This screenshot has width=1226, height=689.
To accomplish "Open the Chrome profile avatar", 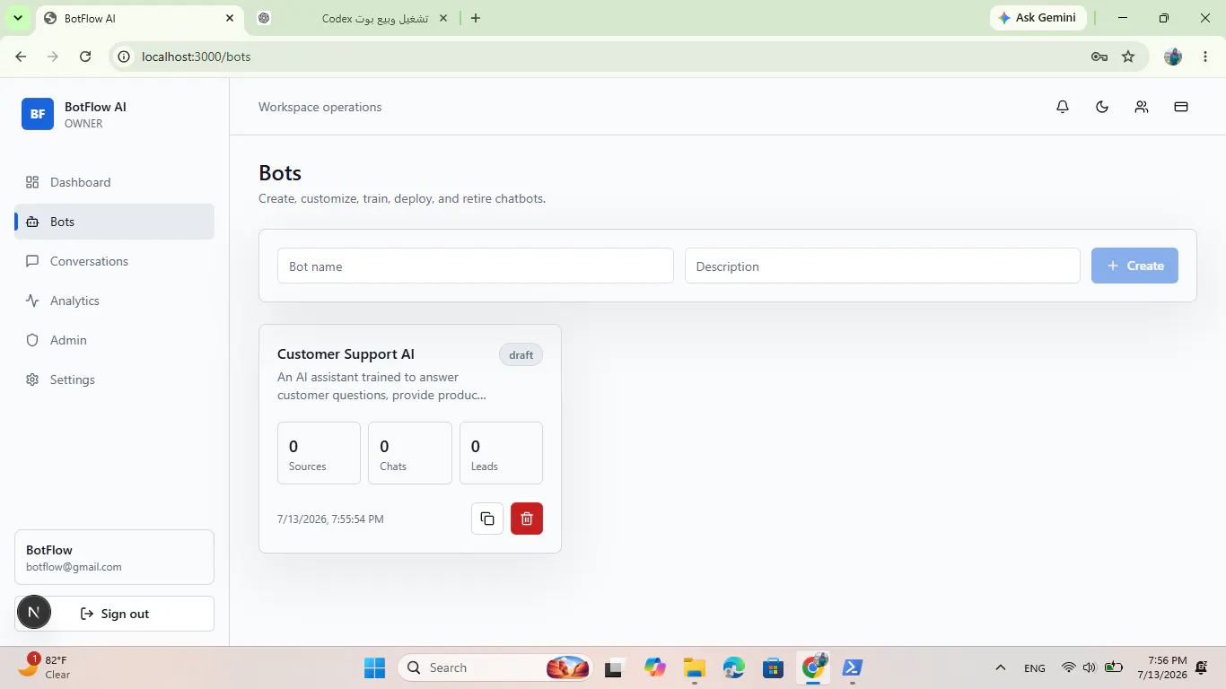I will point(1173,57).
